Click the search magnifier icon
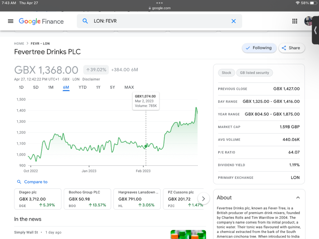This screenshot has width=319, height=239. (85, 21)
